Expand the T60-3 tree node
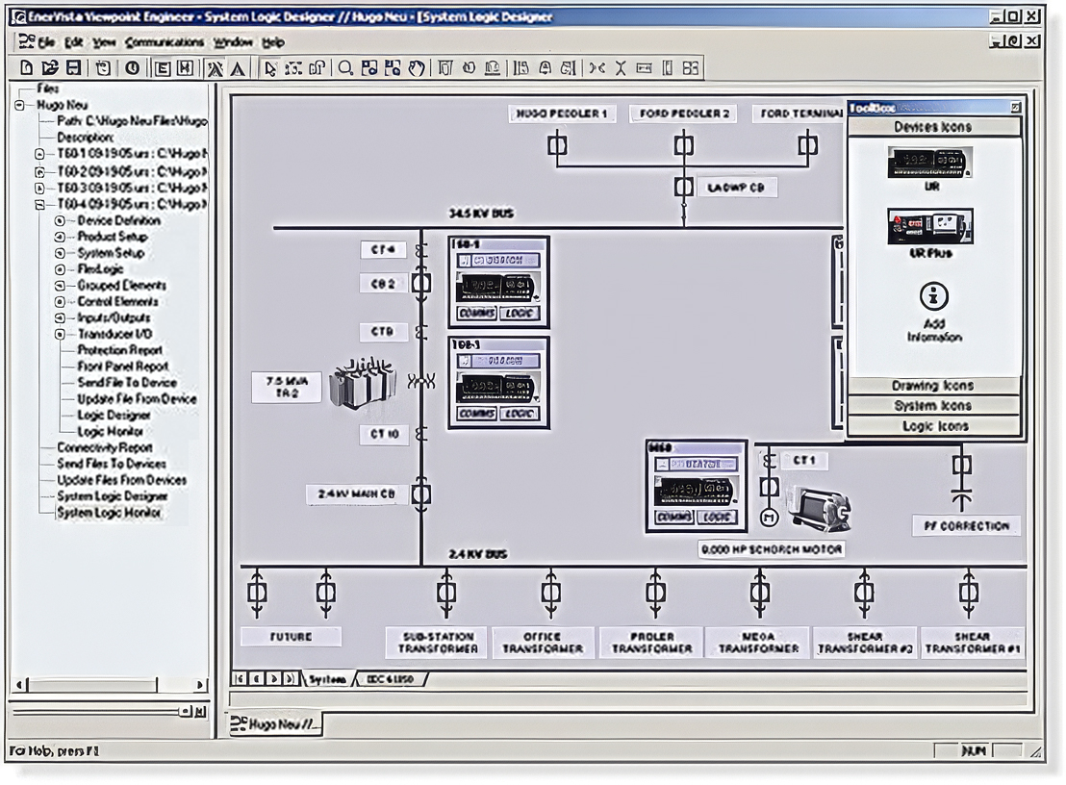 [x=39, y=188]
